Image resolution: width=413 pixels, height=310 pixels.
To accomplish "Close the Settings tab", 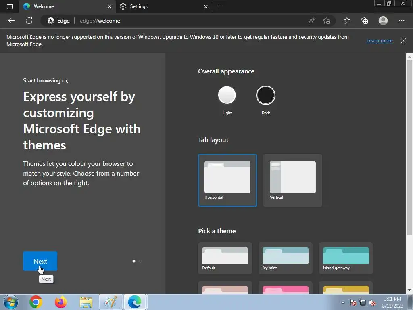I will (x=206, y=6).
